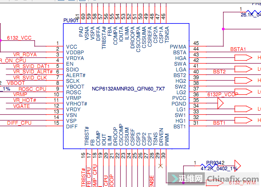Select the VR_SVID_CLK net label

point(30,77)
